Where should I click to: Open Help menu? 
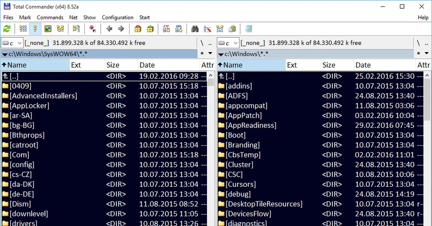point(423,17)
